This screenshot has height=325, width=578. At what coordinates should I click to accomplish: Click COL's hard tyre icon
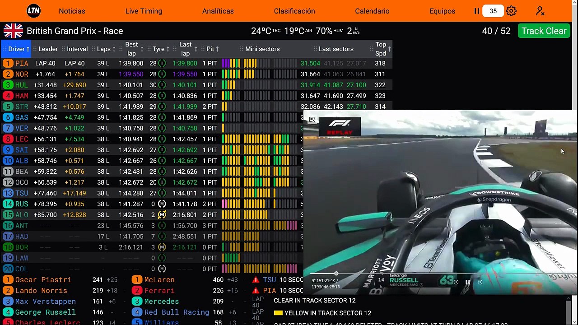click(x=162, y=269)
